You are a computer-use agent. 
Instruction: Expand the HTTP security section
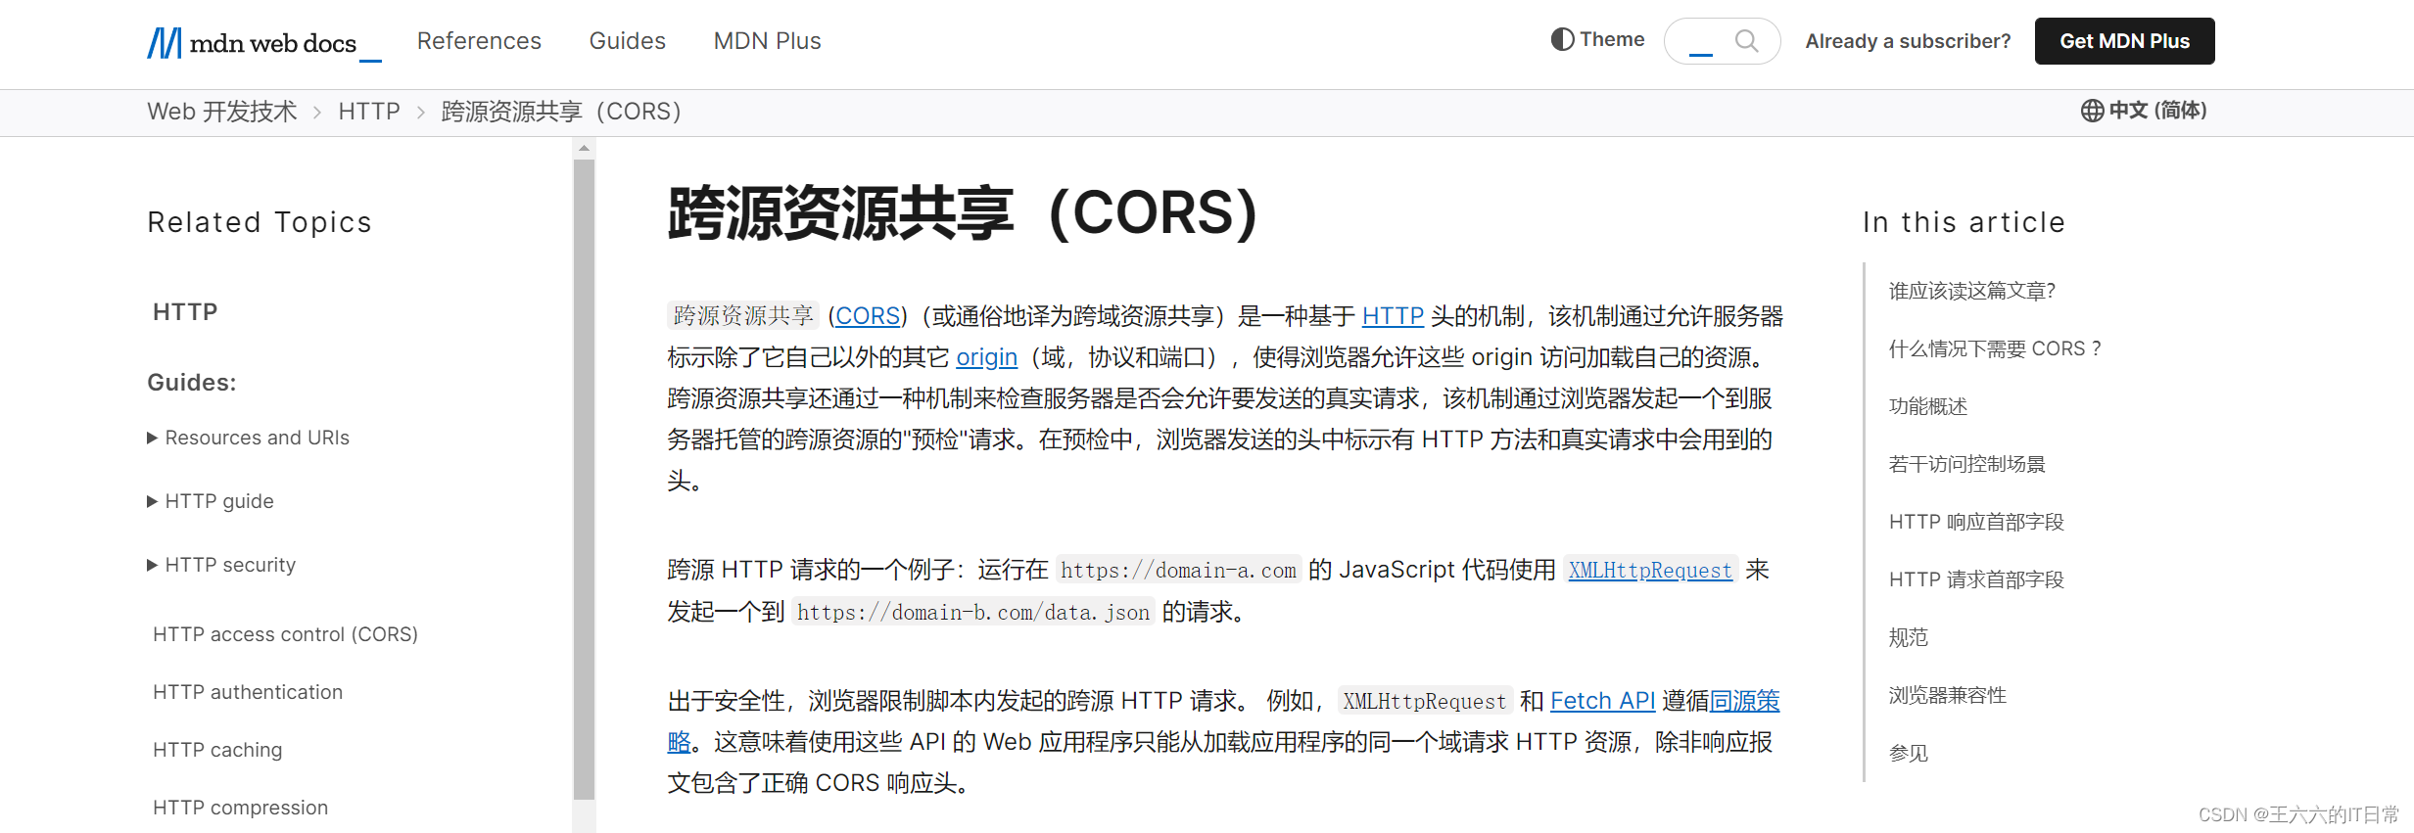pos(221,565)
